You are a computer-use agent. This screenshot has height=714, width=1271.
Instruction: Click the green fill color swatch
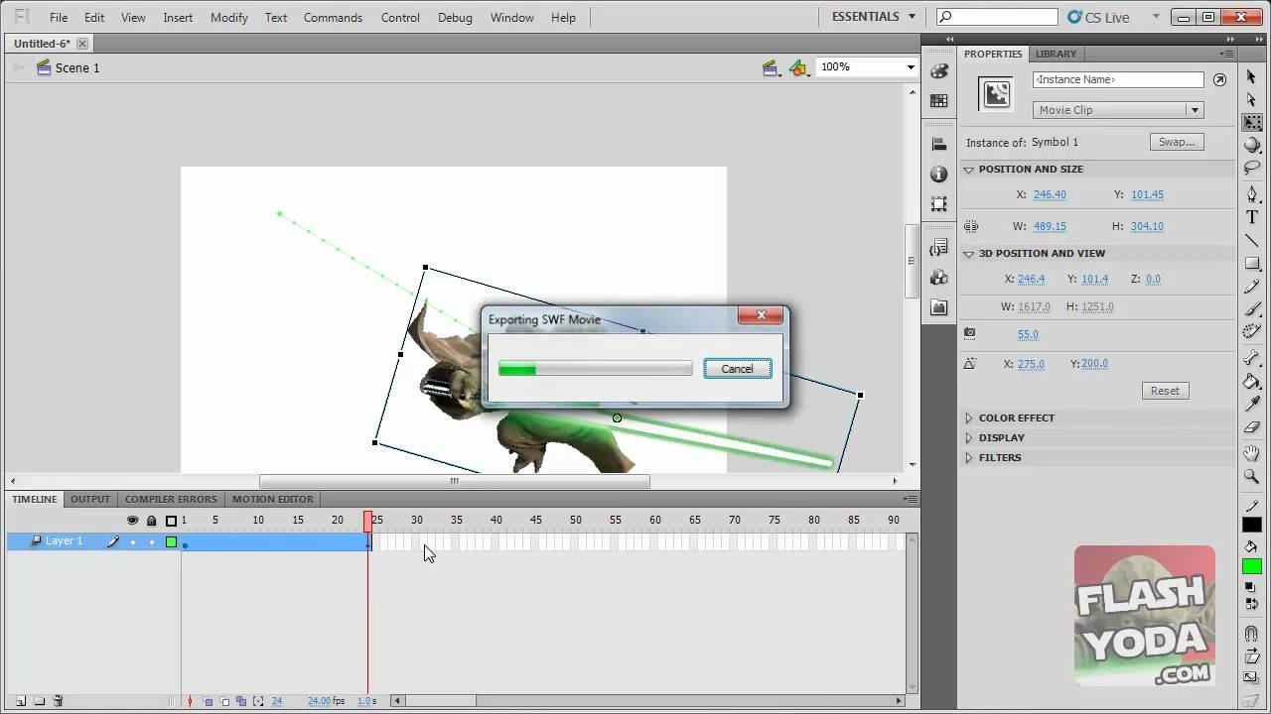pyautogui.click(x=1252, y=566)
